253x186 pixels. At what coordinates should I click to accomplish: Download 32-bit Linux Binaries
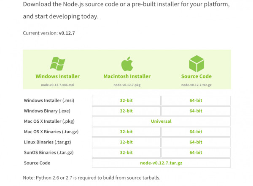point(126,142)
